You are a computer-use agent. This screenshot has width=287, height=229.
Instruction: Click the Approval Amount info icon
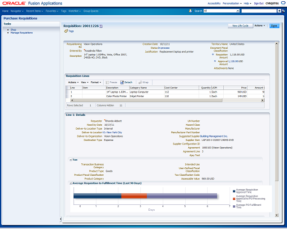215,61
